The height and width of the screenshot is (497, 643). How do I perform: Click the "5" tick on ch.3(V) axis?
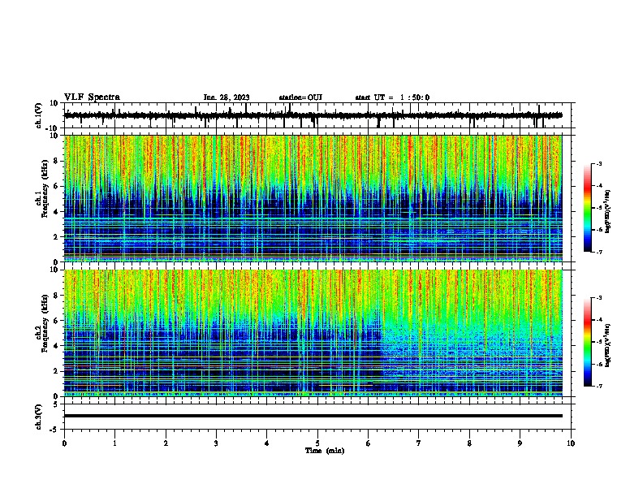pos(57,404)
